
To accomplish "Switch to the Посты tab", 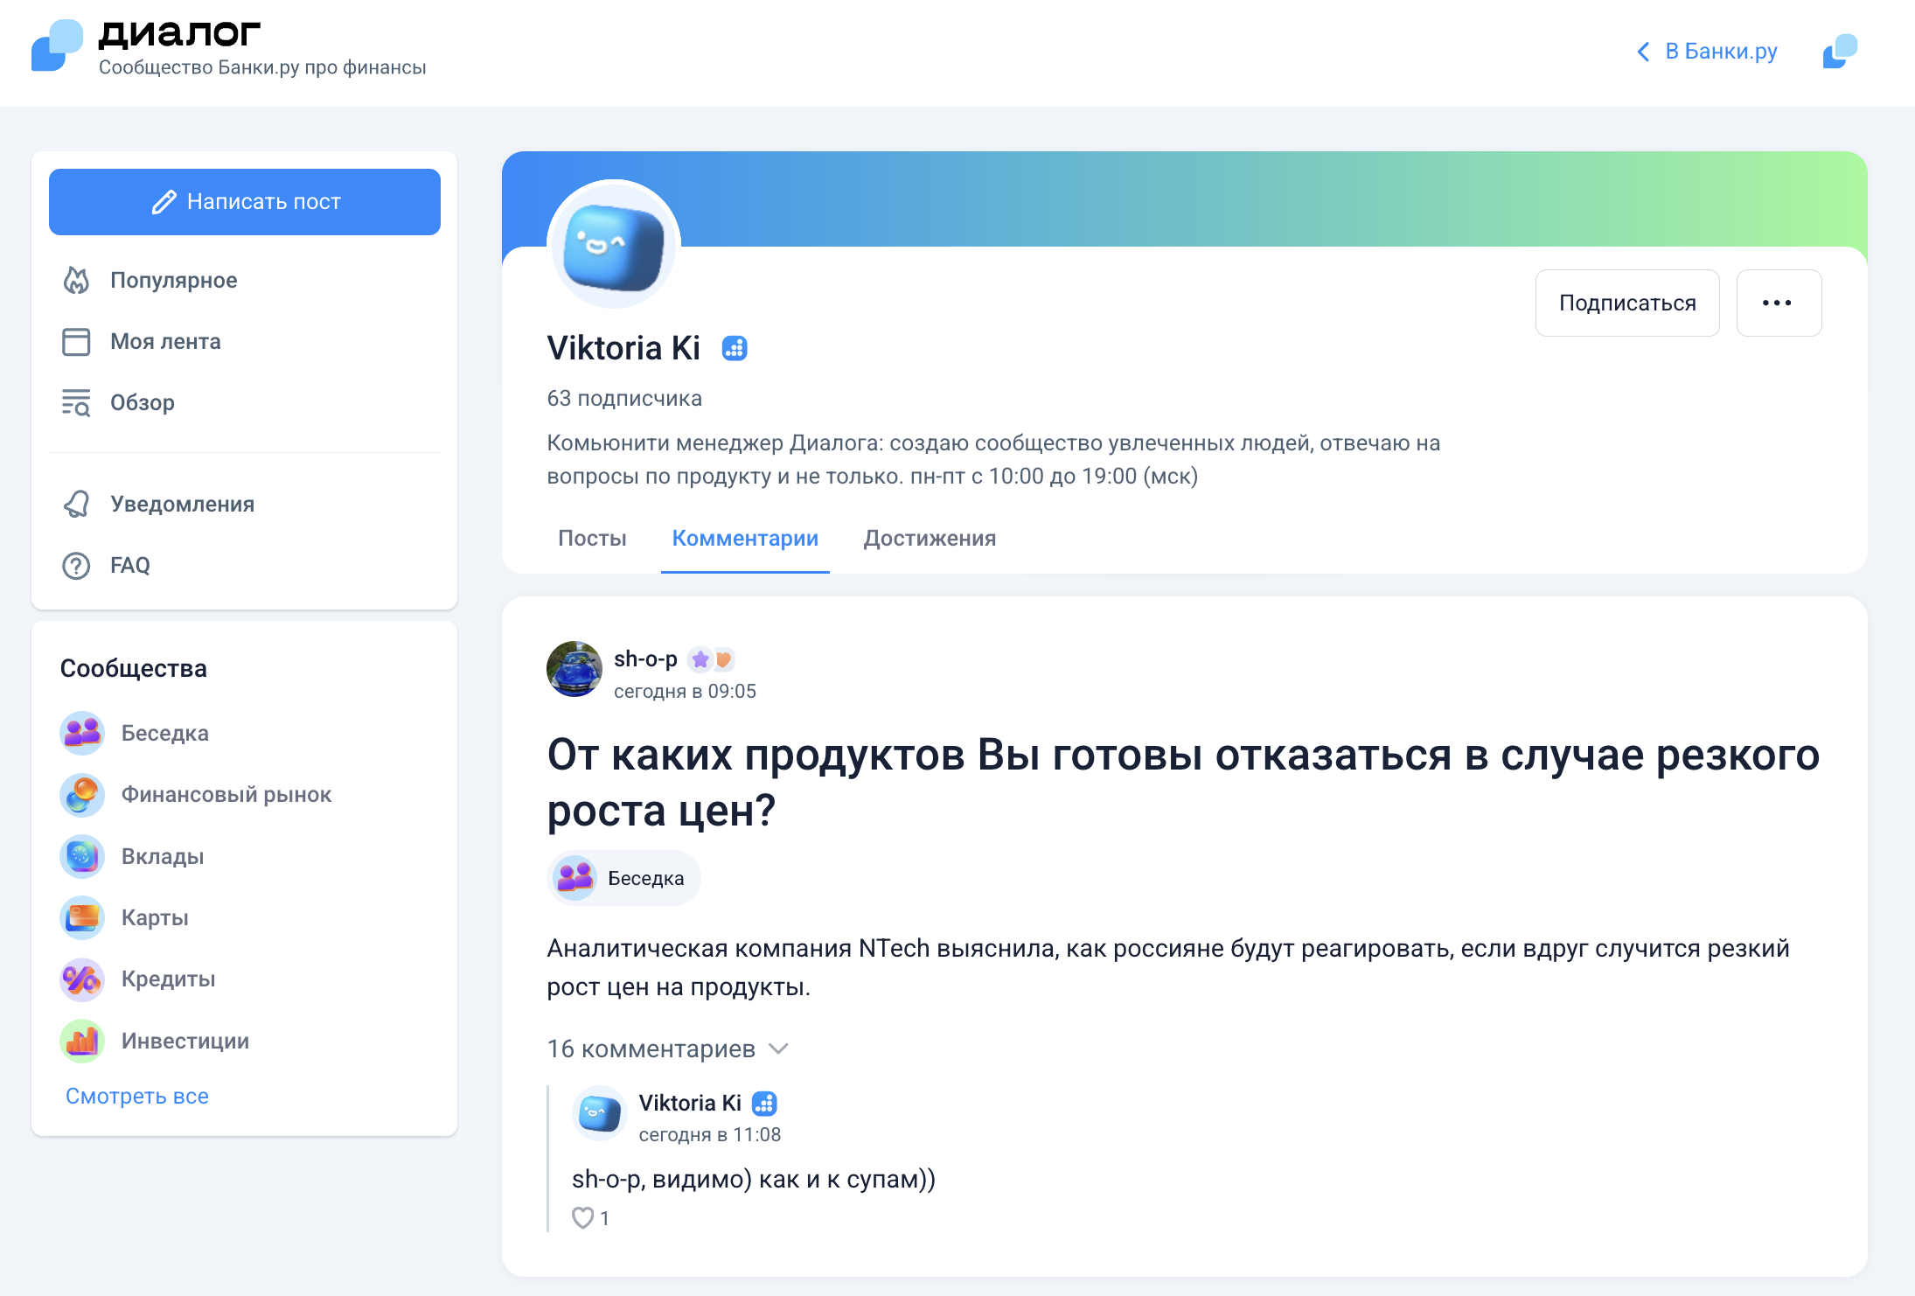I will click(592, 539).
